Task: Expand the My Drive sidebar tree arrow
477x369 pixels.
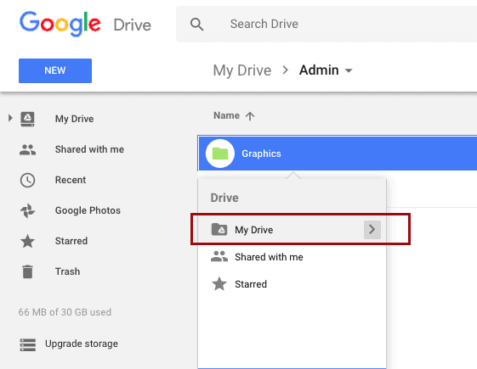Action: point(10,118)
